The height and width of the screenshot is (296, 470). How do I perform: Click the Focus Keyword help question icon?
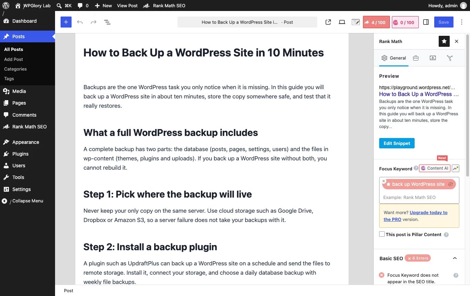point(416,168)
